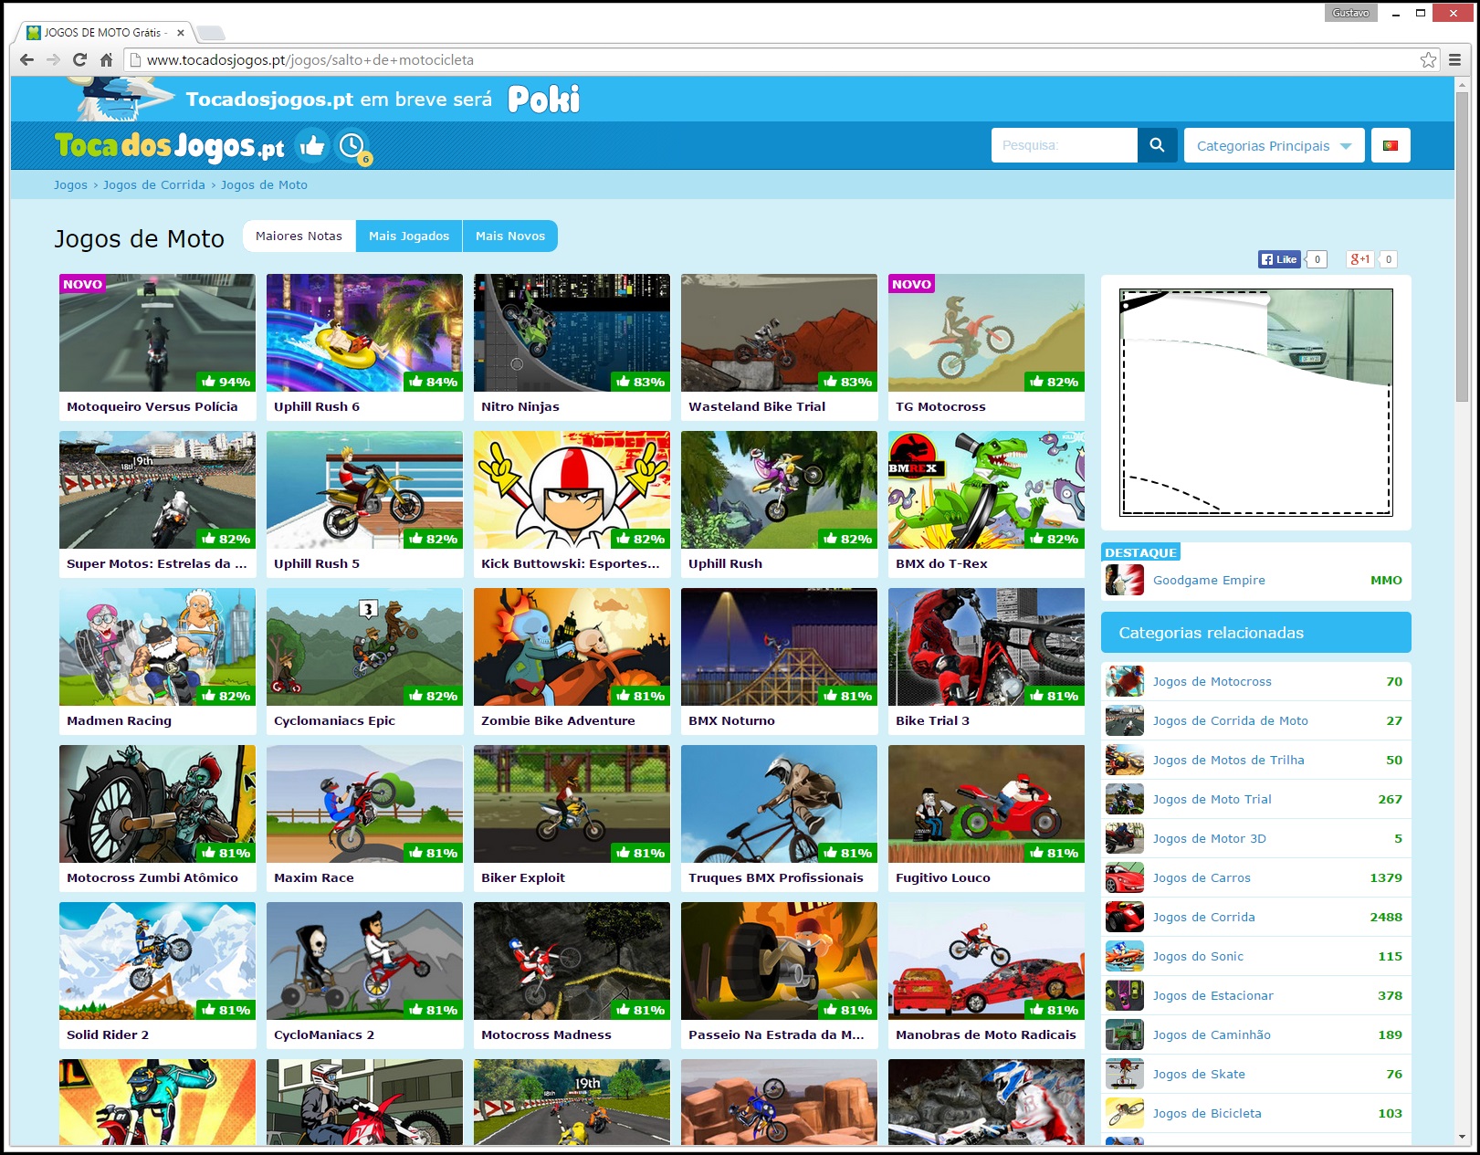Open the recently played clock icon
The width and height of the screenshot is (1480, 1155).
352,146
